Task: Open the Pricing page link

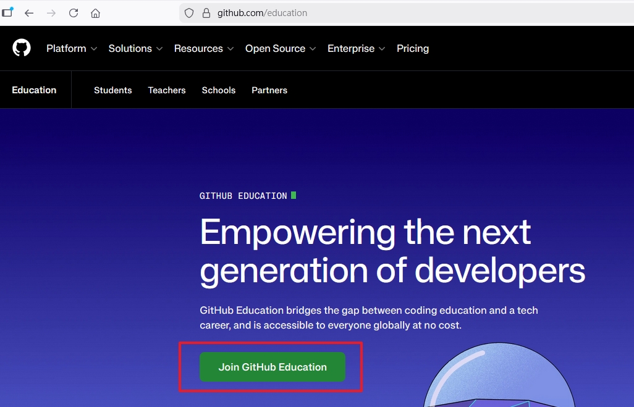Action: click(412, 49)
